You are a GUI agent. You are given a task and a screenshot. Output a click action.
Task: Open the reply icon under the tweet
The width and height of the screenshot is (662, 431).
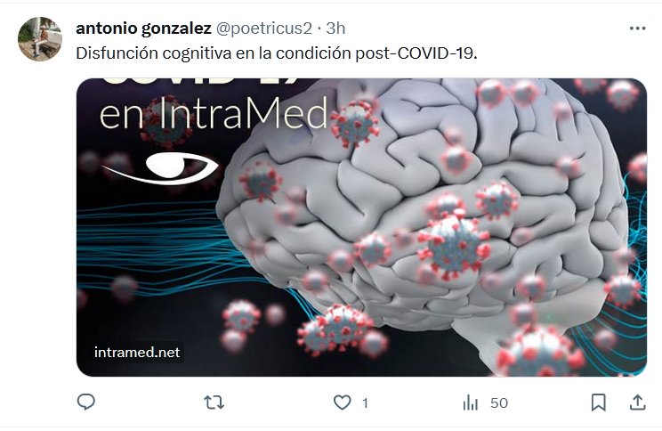pos(86,402)
